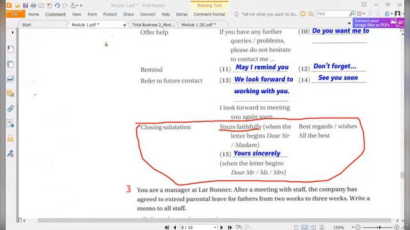The width and height of the screenshot is (410, 230).
Task: Go to the next page button
Action: pyautogui.click(x=222, y=227)
